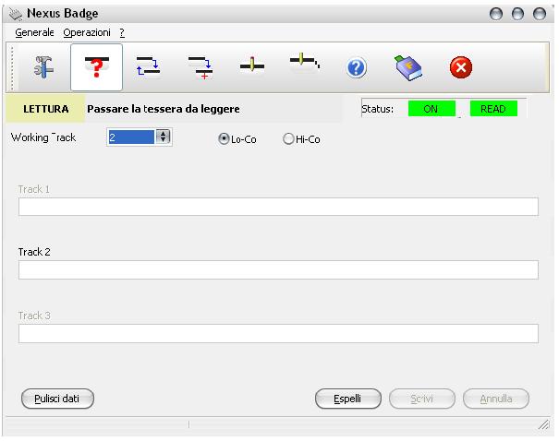Click the Pulisci dati button
Image resolution: width=559 pixels, height=441 pixels.
click(57, 399)
